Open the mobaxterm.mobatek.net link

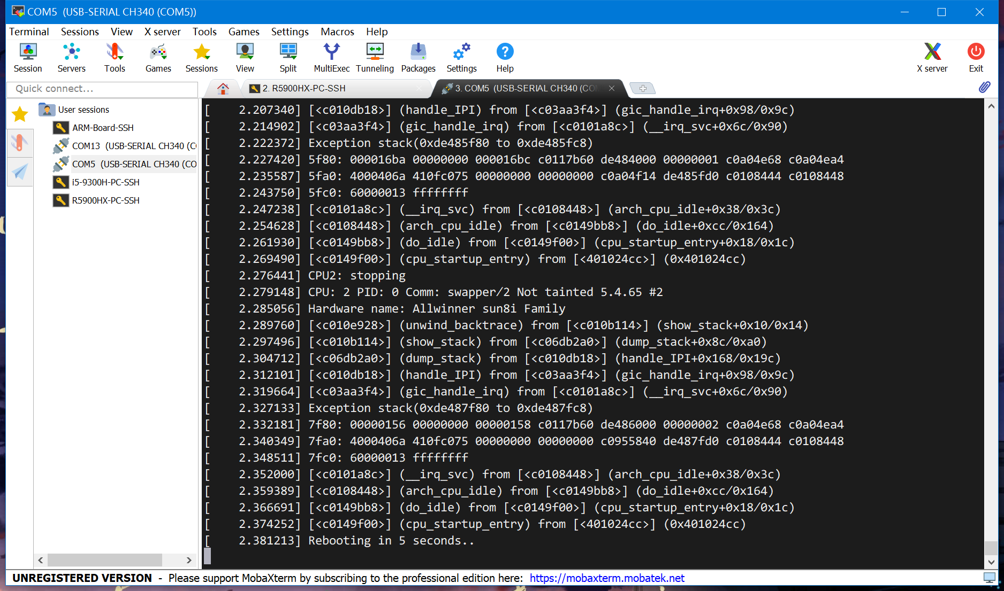click(607, 578)
